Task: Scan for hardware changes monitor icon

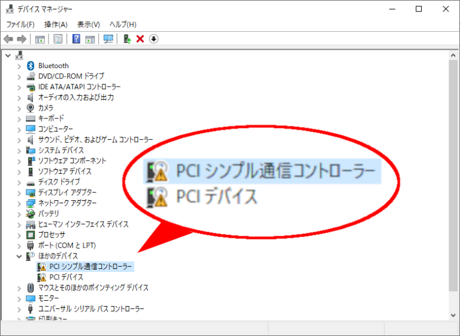Action: (108, 39)
